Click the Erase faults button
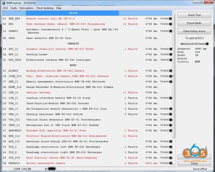The height and width of the screenshot is (172, 215). pos(194,23)
